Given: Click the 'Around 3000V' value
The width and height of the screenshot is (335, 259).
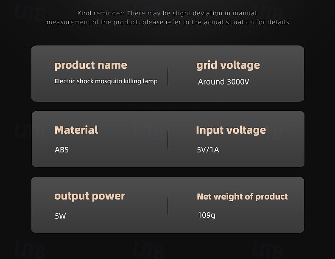Looking at the screenshot, I should (x=223, y=82).
